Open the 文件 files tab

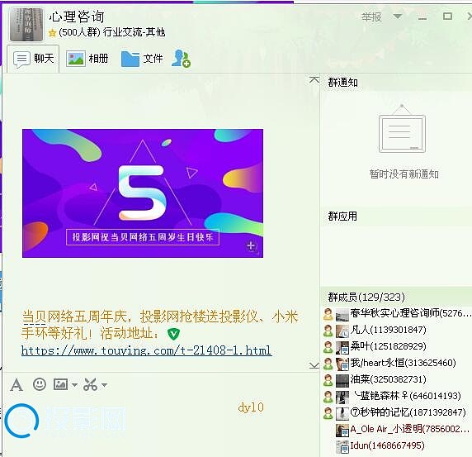pos(142,59)
